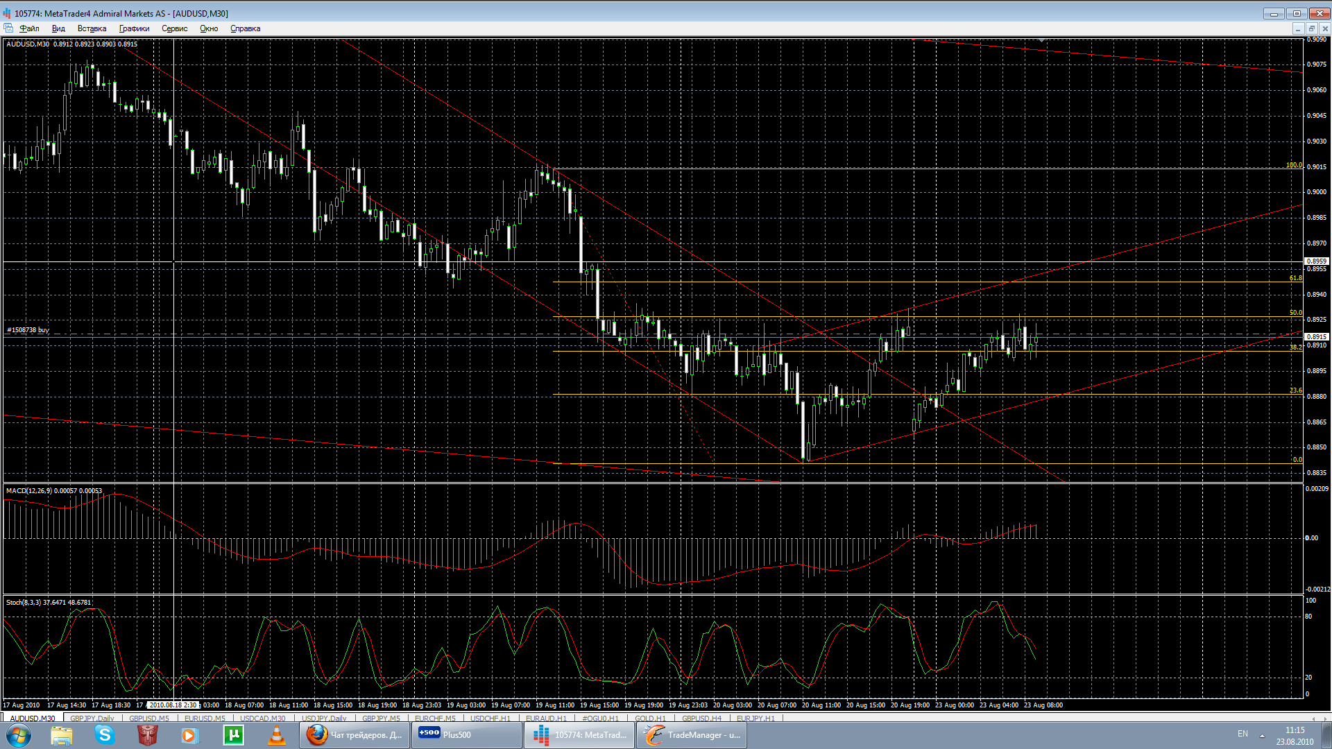Open the TradeManager taskbar window
This screenshot has width=1332, height=749.
(x=692, y=734)
